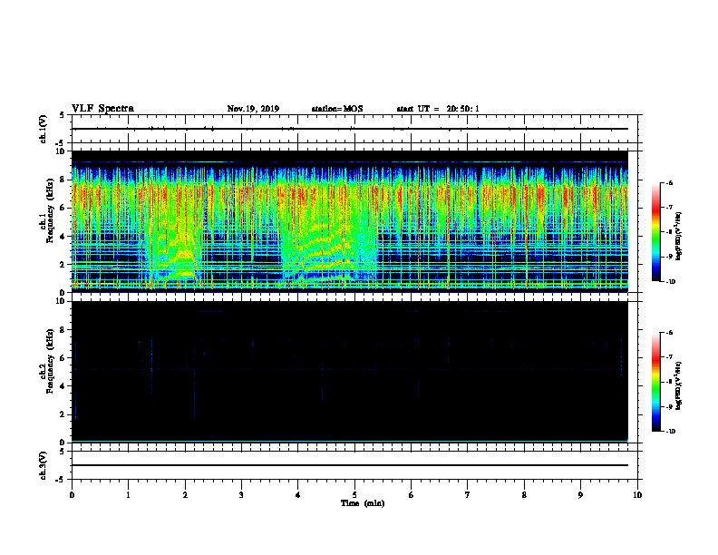The width and height of the screenshot is (718, 555).
Task: Click inside the dark ch.2 spectrogram panel
Action: [x=350, y=372]
